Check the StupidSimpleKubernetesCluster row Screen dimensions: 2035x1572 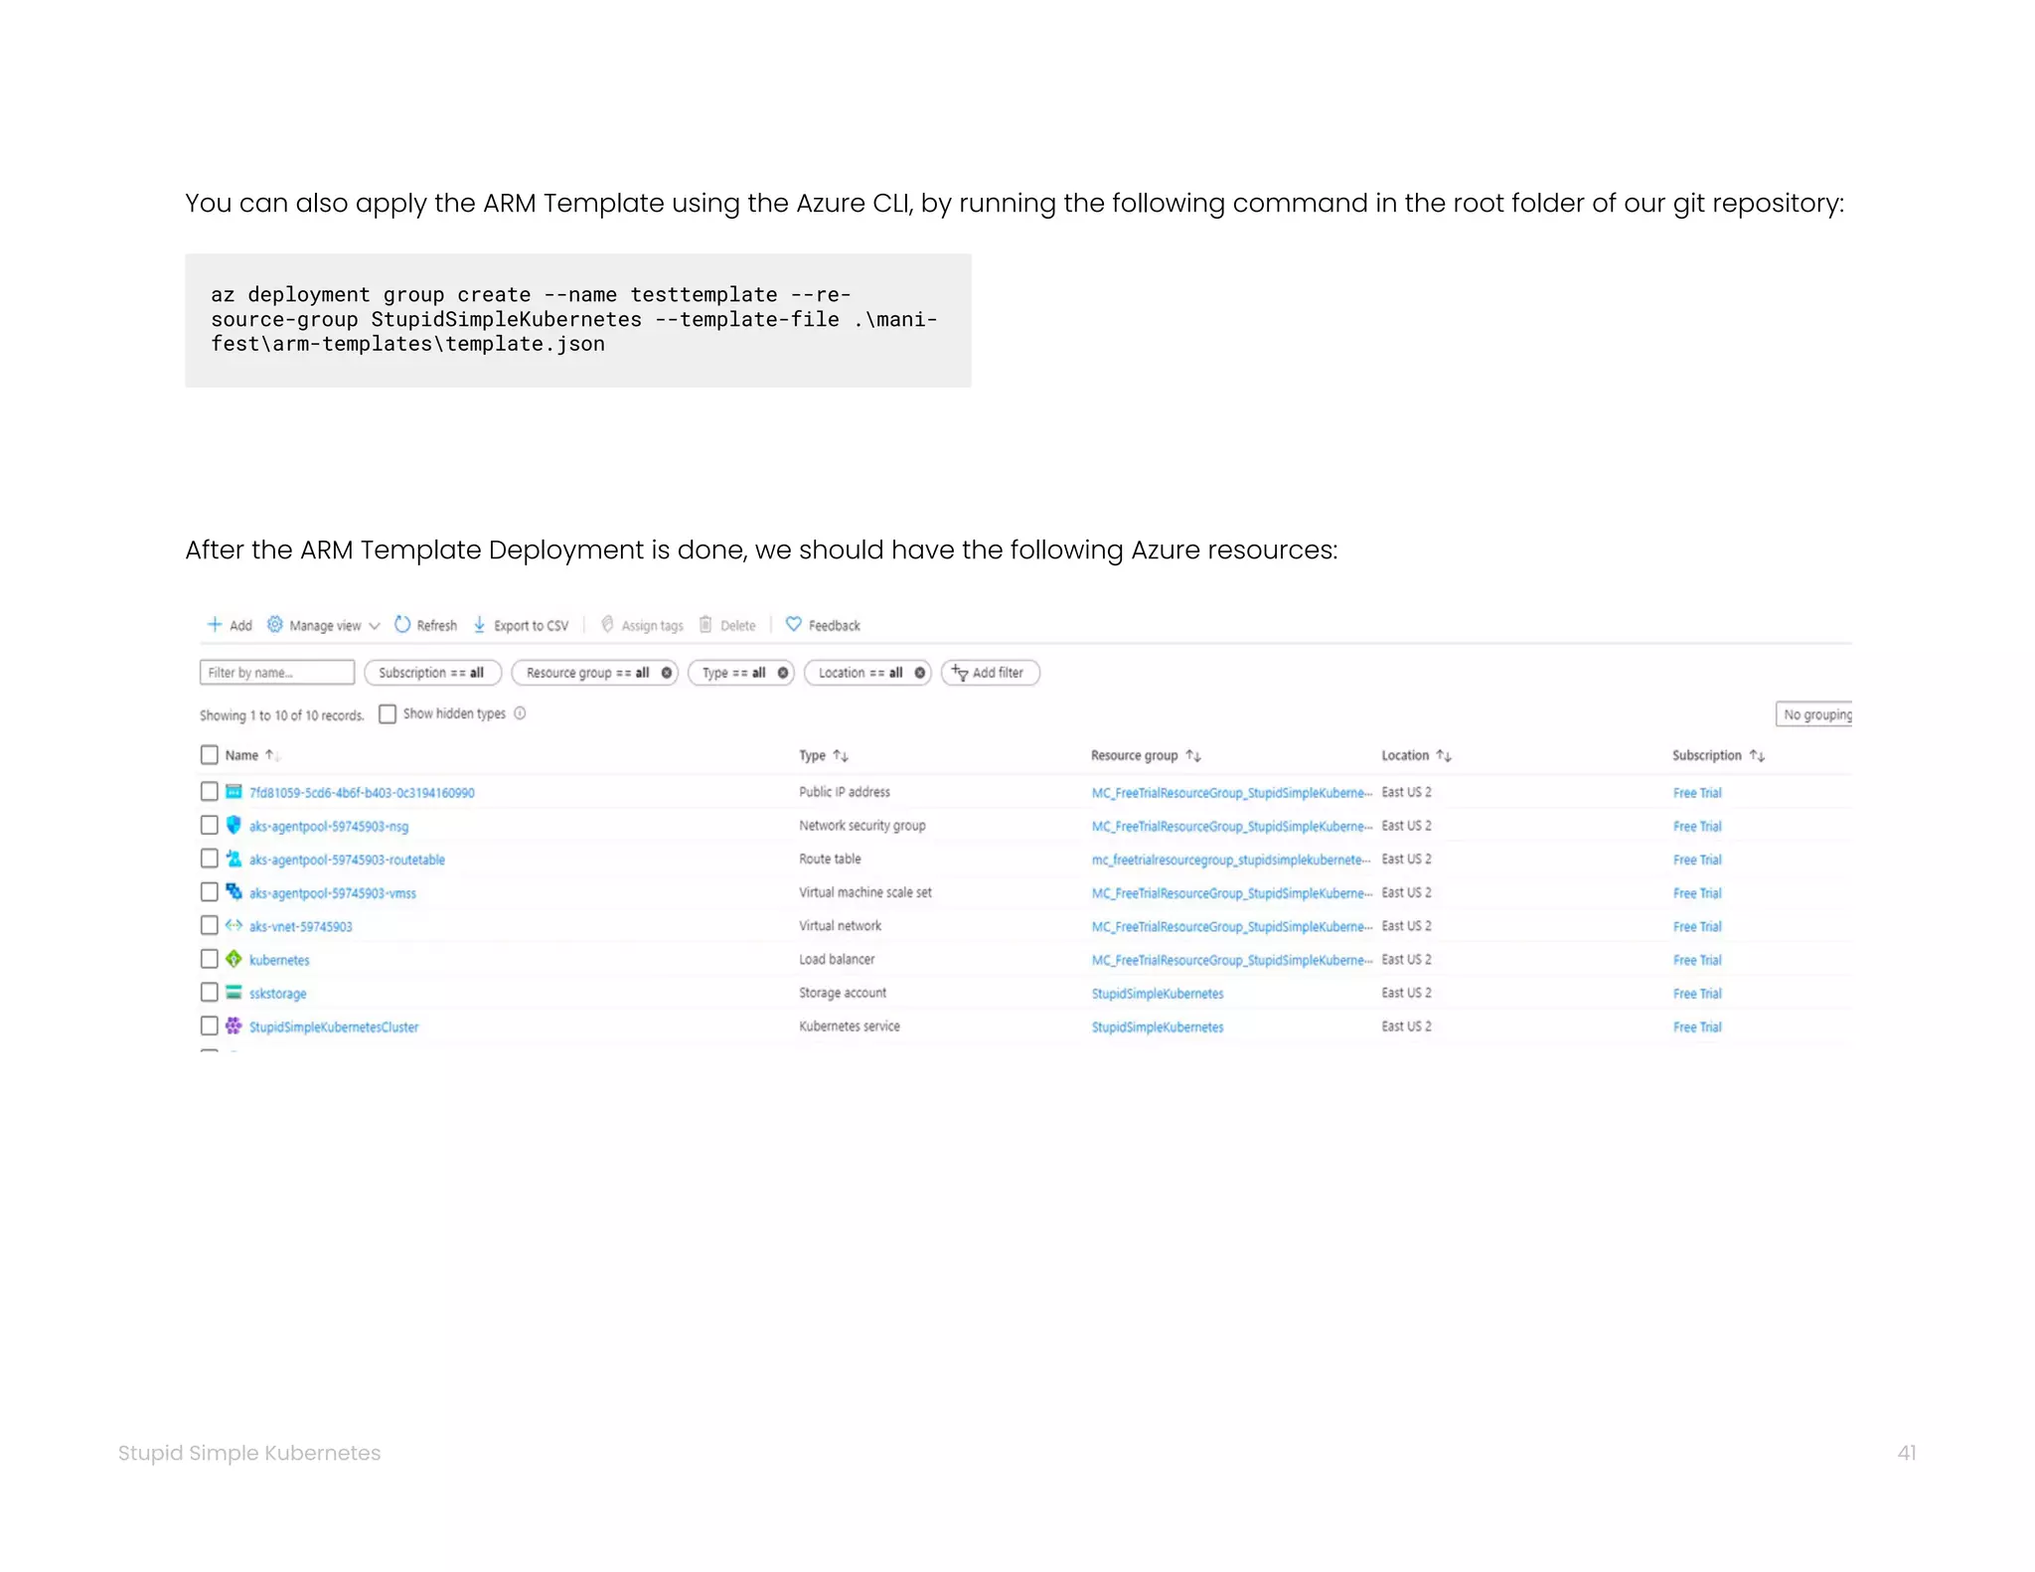point(209,1025)
